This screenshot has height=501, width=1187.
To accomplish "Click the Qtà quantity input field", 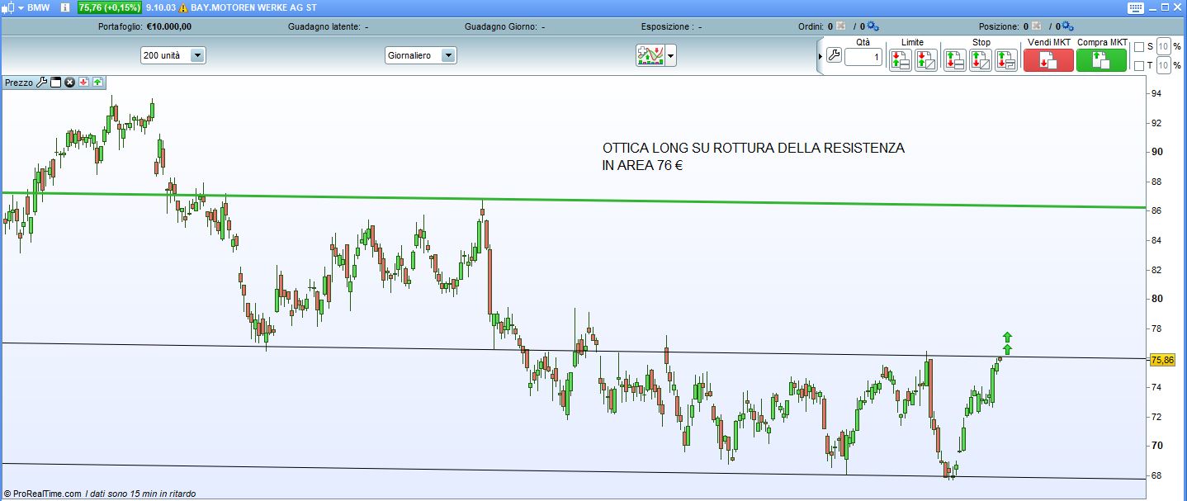I will coord(863,57).
